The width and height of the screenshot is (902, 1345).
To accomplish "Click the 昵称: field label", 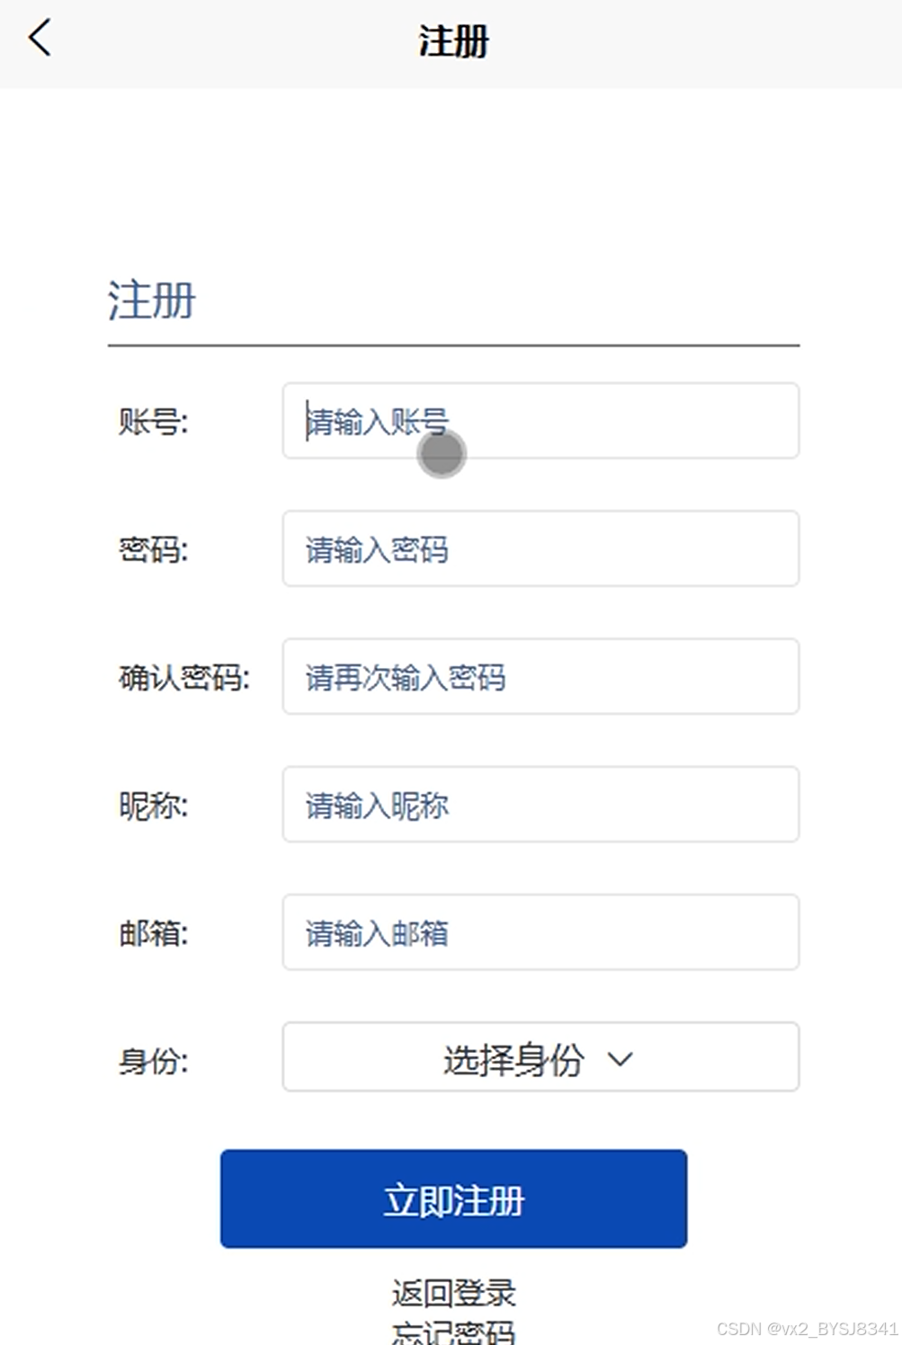I will pos(153,805).
